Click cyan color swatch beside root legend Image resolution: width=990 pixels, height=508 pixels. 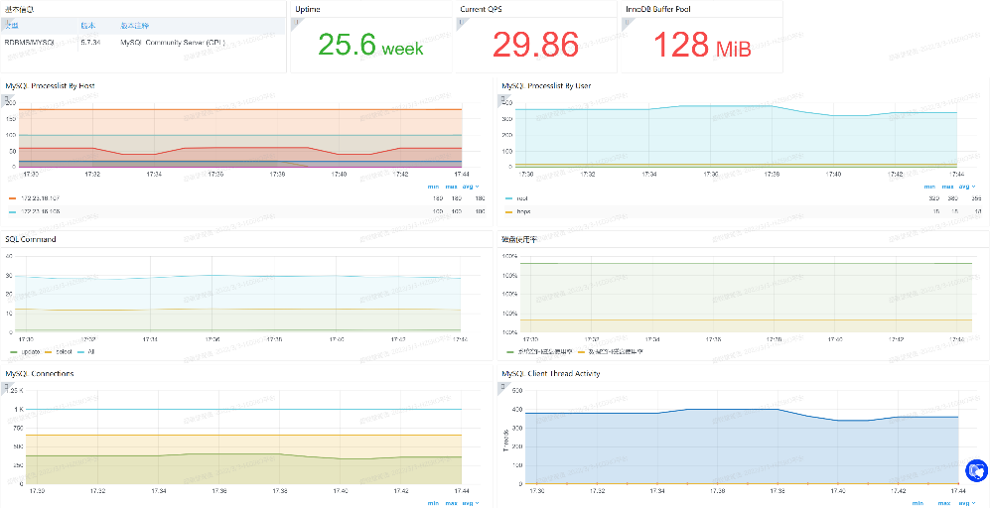[509, 198]
